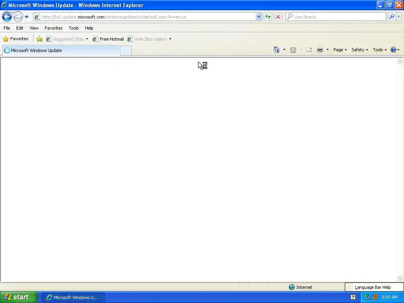The width and height of the screenshot is (404, 303).
Task: Expand Web Slice Gallery dropdown arrow
Action: coord(170,39)
